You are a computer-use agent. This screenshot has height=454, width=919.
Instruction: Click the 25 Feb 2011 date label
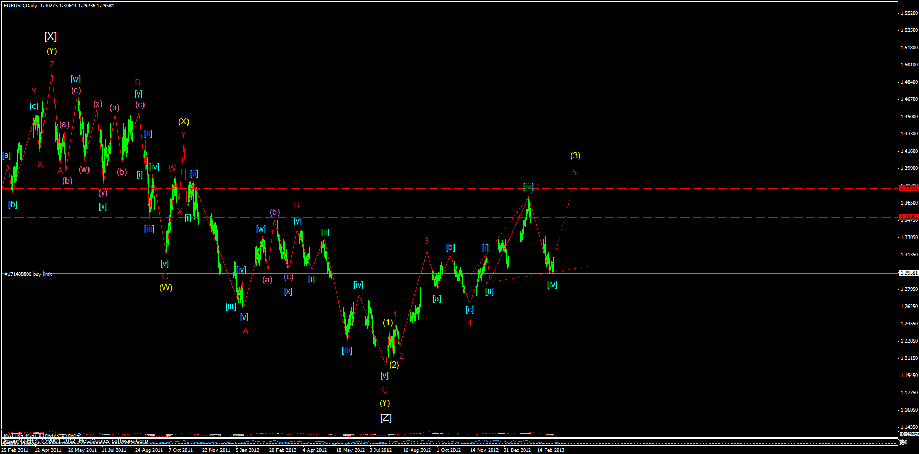click(x=15, y=450)
